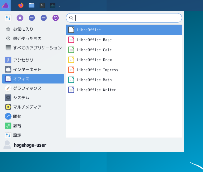Select the システム category
203x172 pixels.
click(33, 98)
